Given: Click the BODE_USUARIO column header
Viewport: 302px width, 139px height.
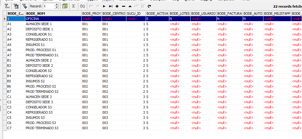Looking at the screenshot, I should coord(203,13).
